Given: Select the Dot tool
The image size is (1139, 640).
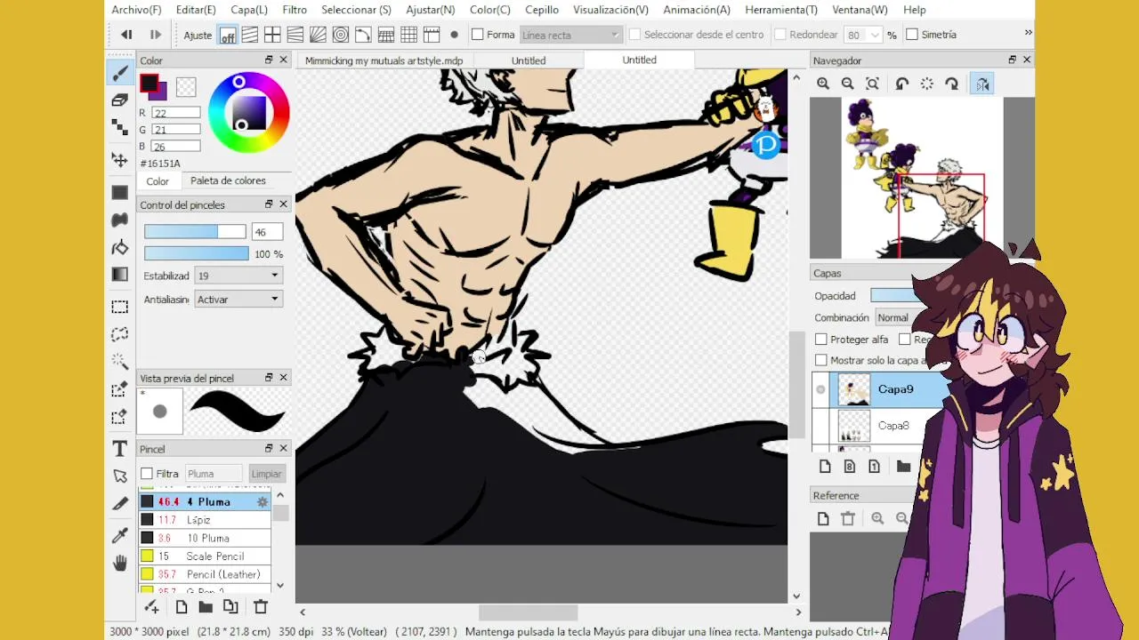Looking at the screenshot, I should coord(120,128).
